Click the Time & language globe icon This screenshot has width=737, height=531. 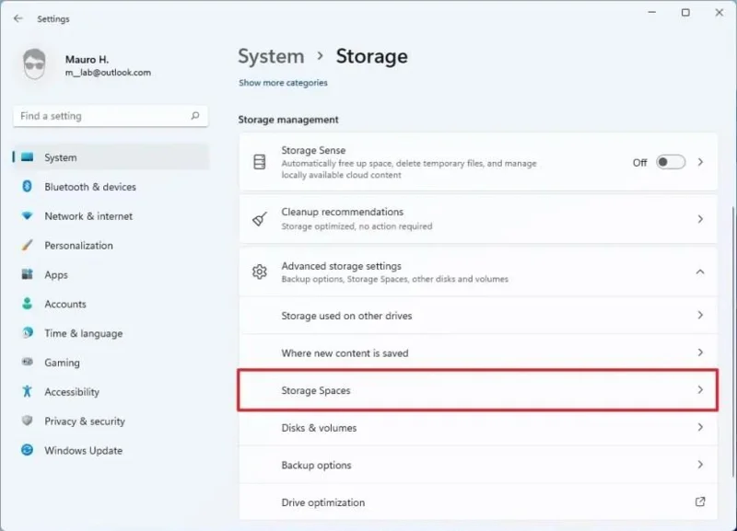click(x=28, y=333)
